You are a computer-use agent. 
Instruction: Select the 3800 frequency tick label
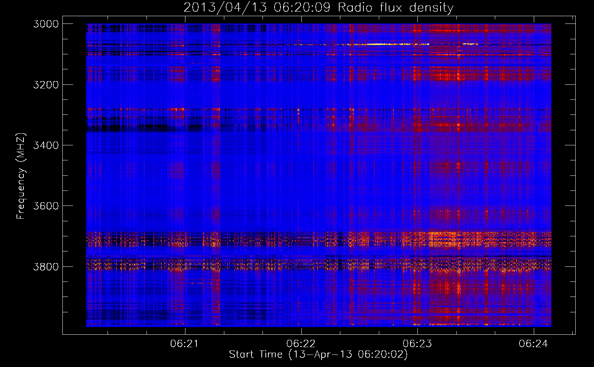[46, 266]
